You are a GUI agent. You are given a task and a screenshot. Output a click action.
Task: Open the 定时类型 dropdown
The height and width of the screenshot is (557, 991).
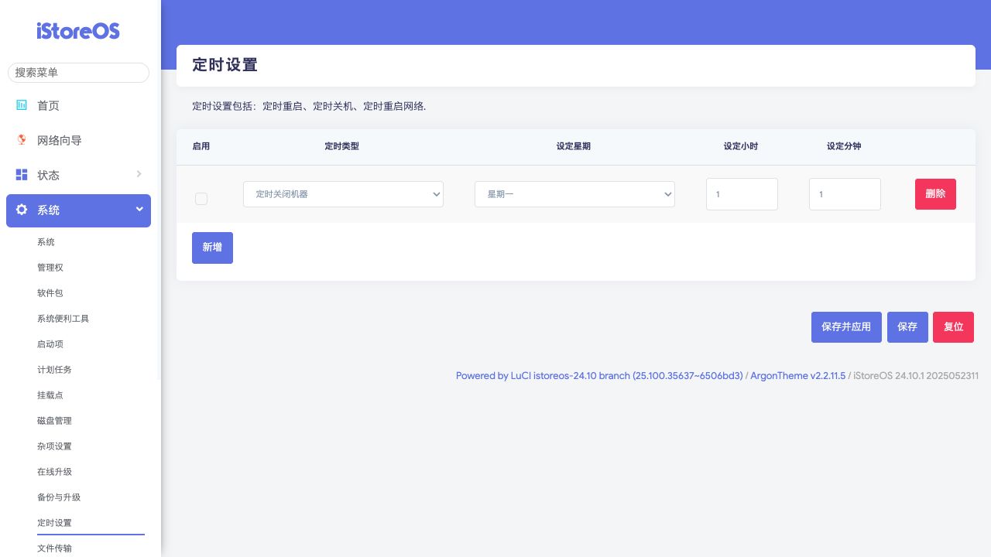pos(343,194)
